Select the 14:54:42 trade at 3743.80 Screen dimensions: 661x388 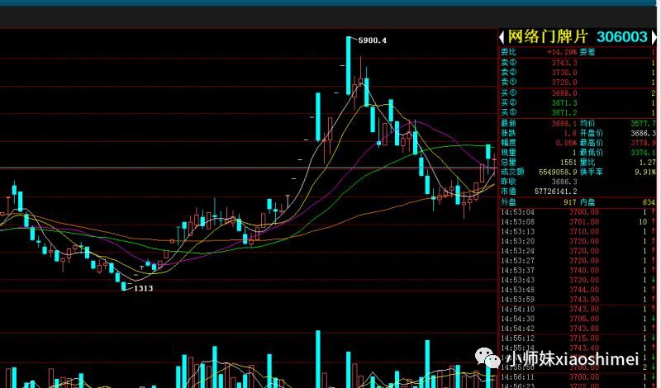tap(584, 329)
